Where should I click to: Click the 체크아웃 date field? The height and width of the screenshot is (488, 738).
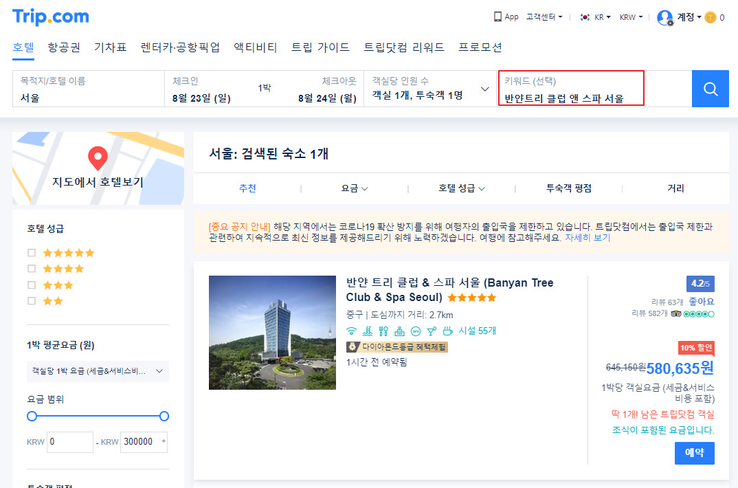326,89
